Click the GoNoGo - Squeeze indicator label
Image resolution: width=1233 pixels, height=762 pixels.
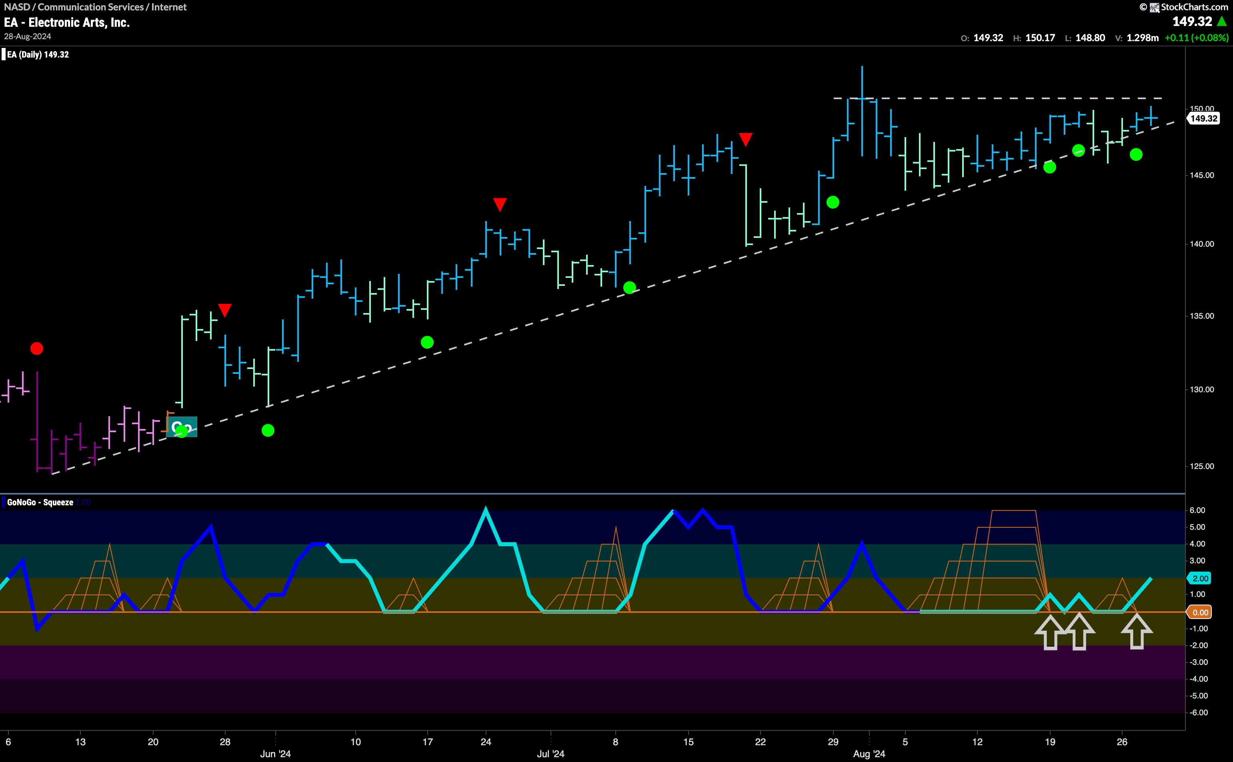click(40, 503)
